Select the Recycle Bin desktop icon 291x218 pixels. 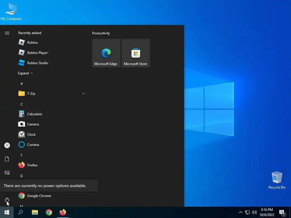tap(277, 180)
